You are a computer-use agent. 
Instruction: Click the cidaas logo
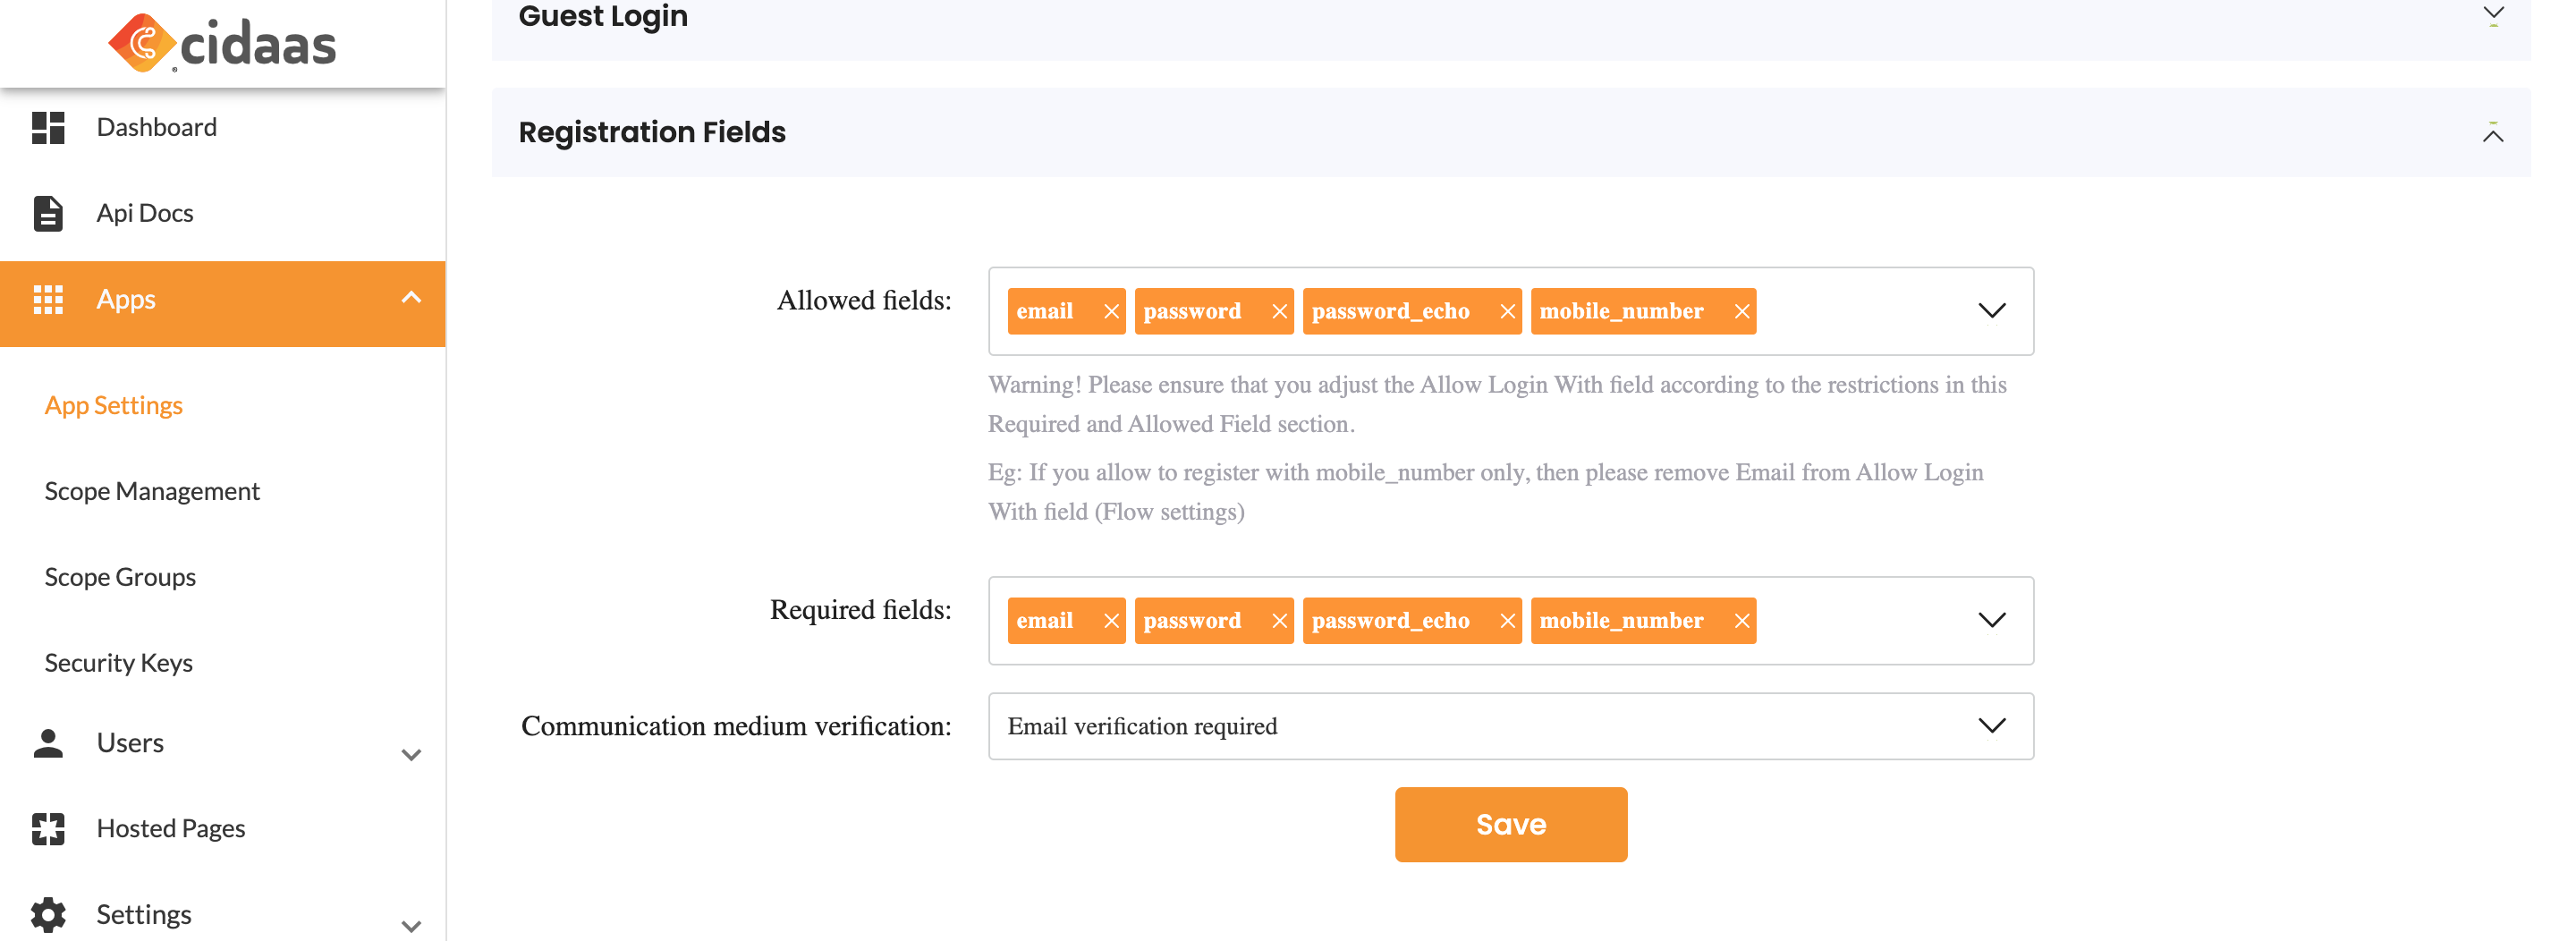[220, 42]
